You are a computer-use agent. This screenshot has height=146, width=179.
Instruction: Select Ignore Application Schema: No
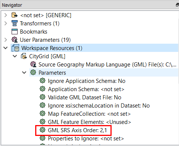pos(87,81)
